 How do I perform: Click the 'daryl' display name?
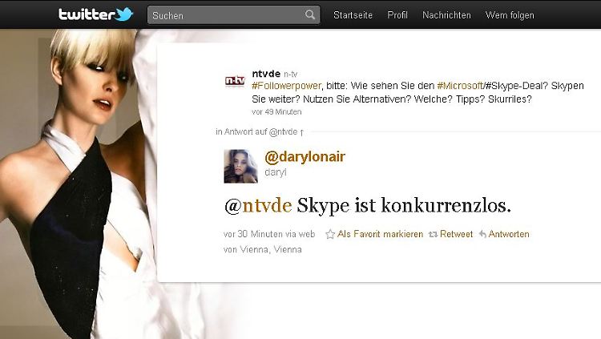click(x=276, y=172)
